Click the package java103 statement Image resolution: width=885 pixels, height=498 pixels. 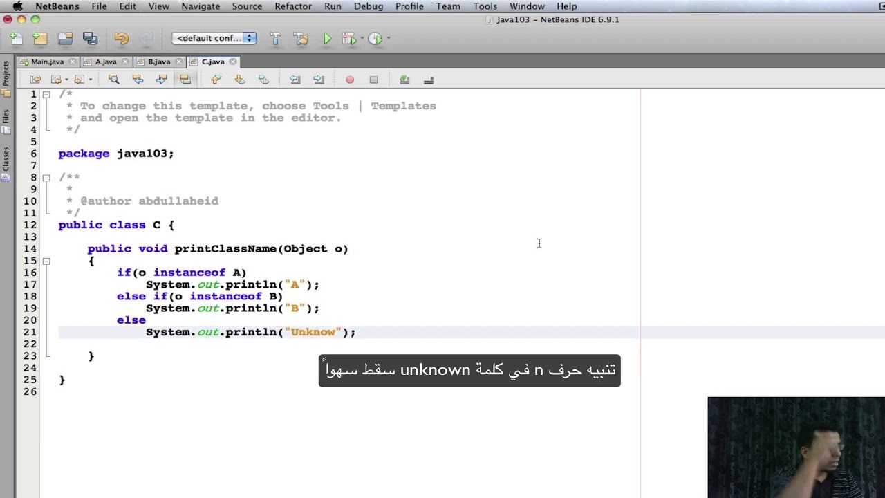pos(116,154)
